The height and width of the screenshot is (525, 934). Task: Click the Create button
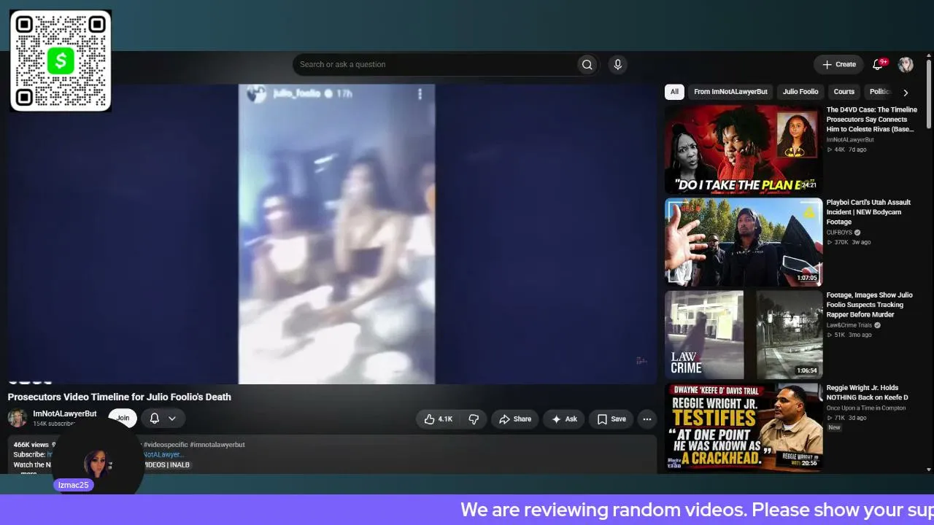[838, 65]
